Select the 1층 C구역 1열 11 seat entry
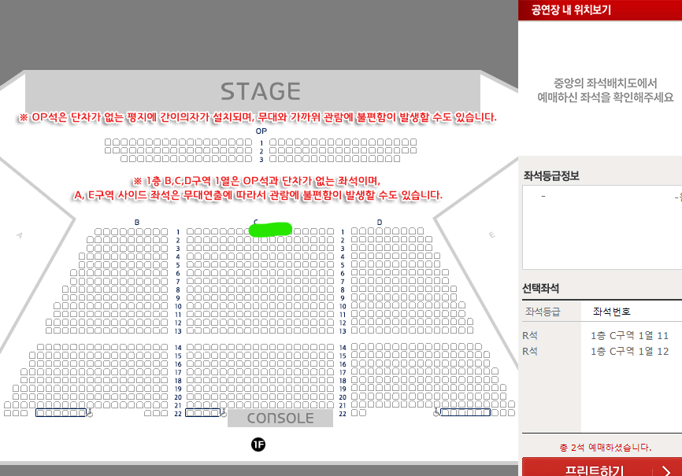Viewport: 682px width, 476px height. 629,336
